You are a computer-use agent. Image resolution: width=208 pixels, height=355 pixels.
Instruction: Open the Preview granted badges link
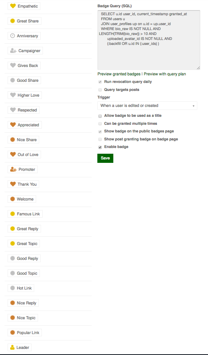click(119, 74)
